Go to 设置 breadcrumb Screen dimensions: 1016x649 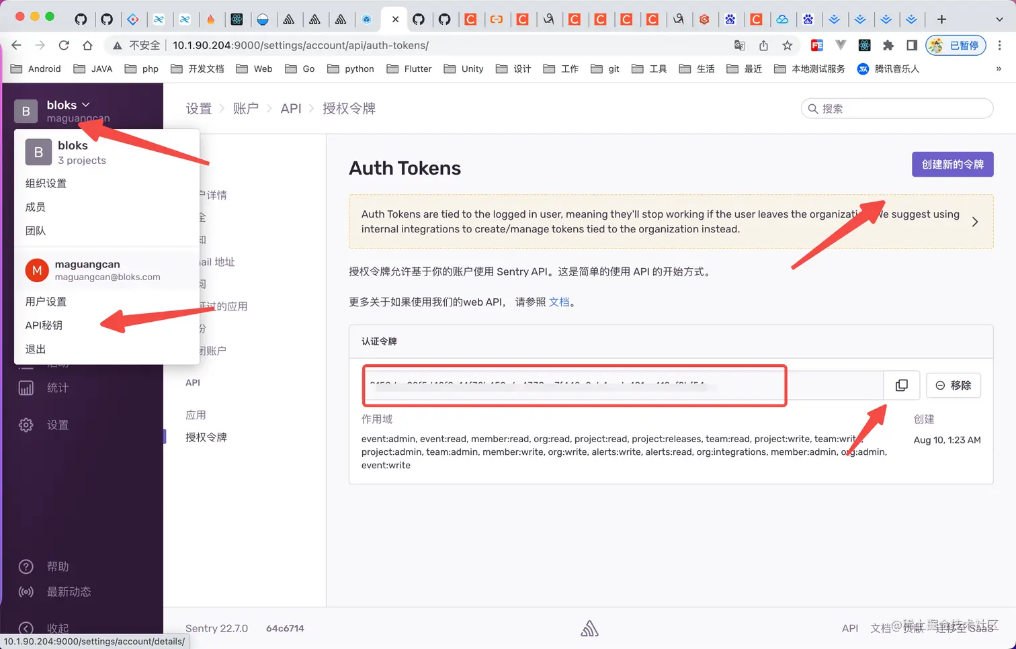pos(198,109)
